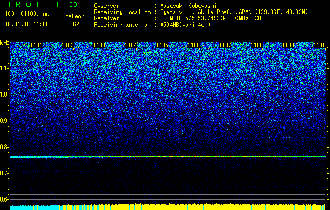Screen dimensions: 330x210
Task: Click the date stamp 10.01.10 11:00
Action: coord(27,24)
